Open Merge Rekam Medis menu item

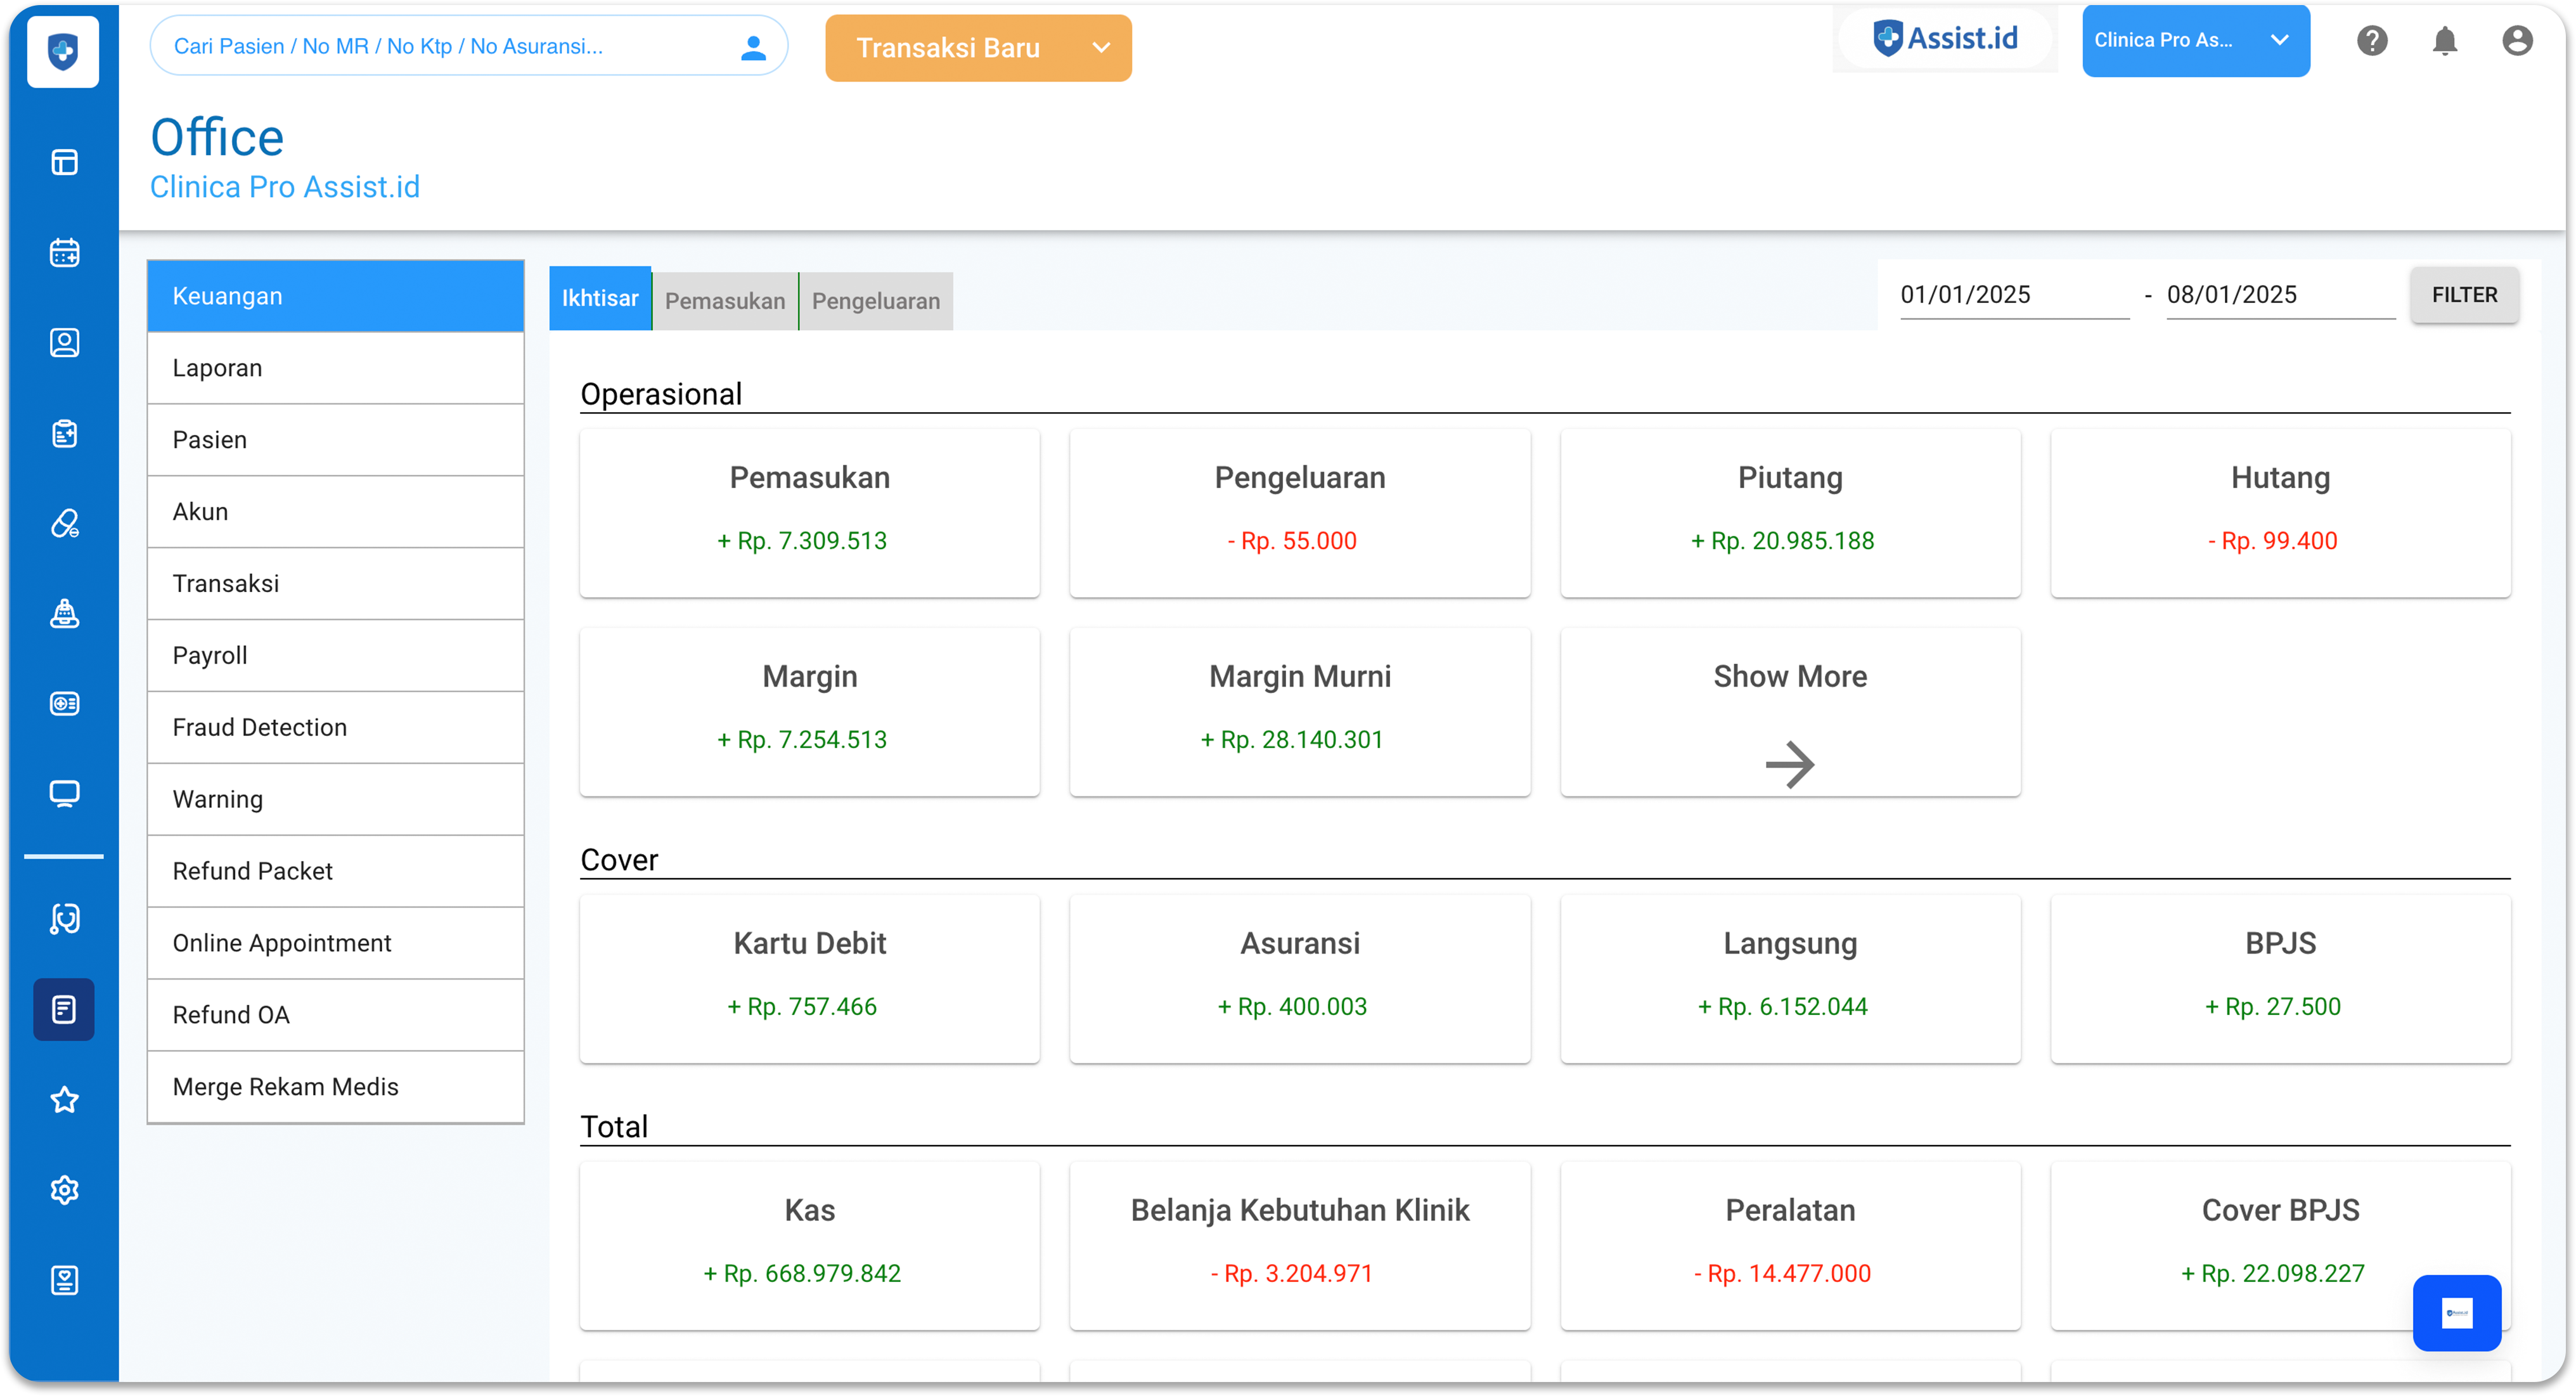point(336,1087)
